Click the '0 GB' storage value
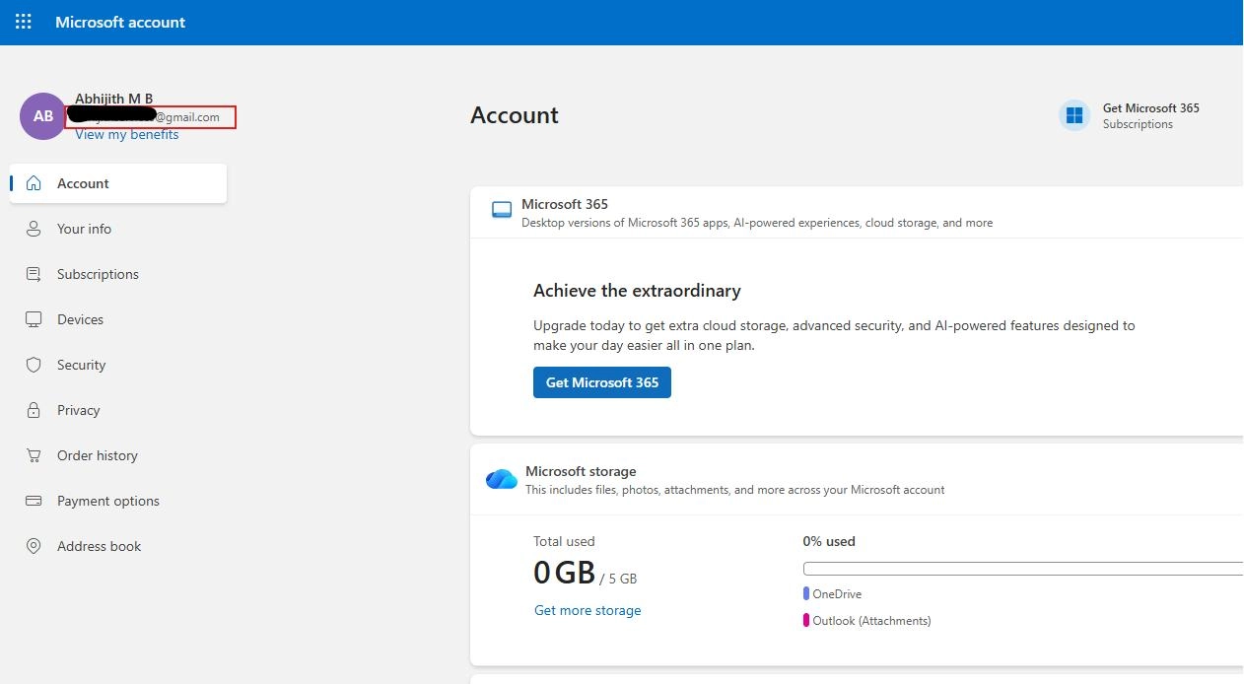Image resolution: width=1244 pixels, height=684 pixels. click(564, 572)
